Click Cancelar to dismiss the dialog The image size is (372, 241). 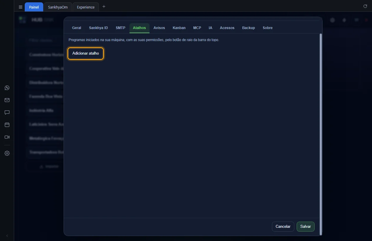283,227
